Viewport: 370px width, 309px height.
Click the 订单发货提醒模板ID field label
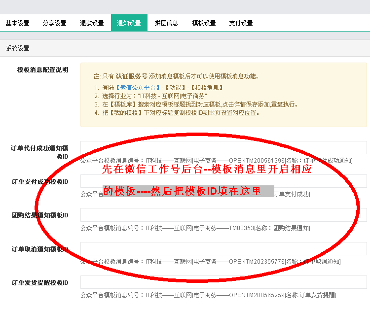[x=40, y=282]
